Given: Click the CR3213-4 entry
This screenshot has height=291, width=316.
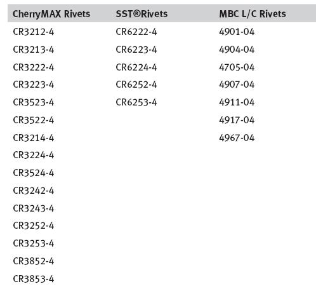Looking at the screenshot, I should [x=34, y=50].
